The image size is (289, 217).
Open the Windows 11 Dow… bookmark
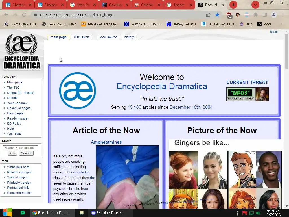(x=143, y=24)
